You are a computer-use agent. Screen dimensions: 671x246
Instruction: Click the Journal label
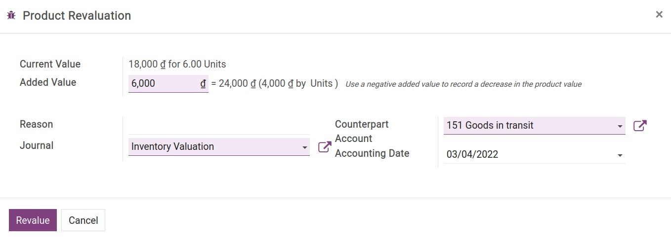(37, 145)
